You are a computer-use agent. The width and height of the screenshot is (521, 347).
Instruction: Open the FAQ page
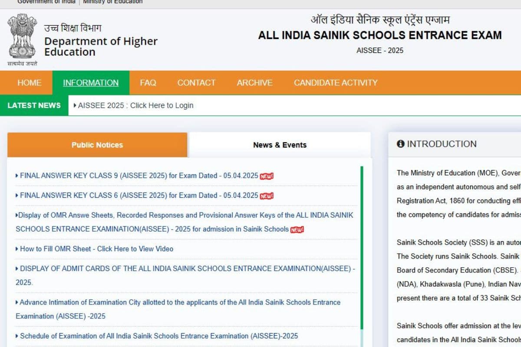click(148, 83)
